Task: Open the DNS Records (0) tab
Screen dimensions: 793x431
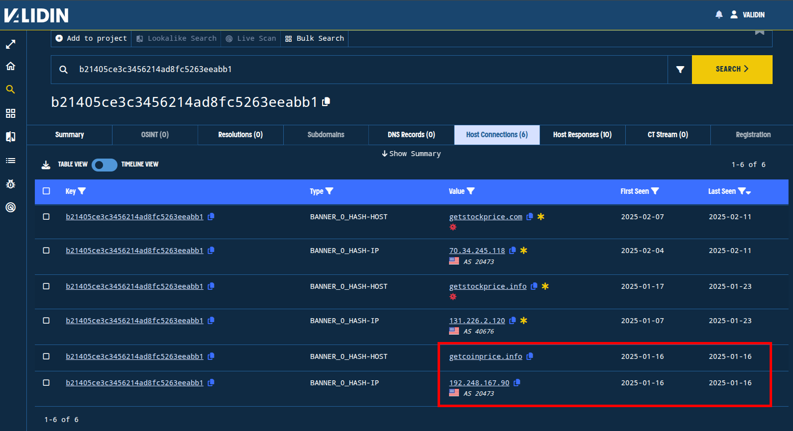Action: click(411, 135)
